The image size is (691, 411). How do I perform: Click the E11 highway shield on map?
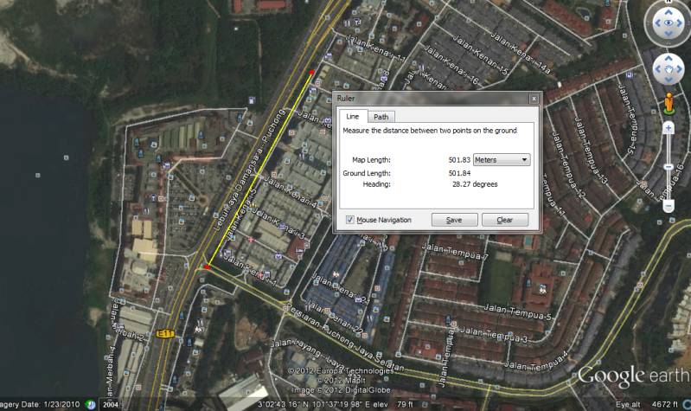165,334
